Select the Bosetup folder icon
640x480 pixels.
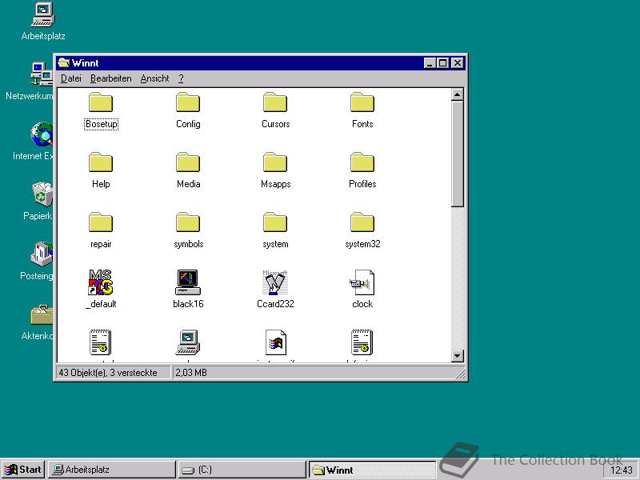click(101, 102)
